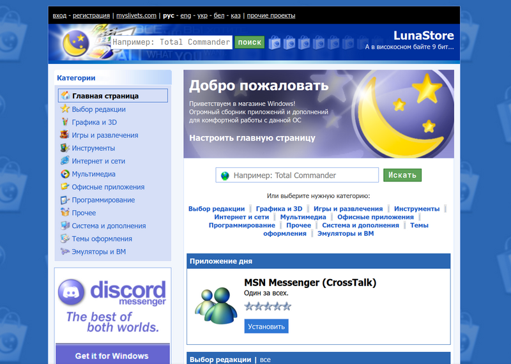The image size is (511, 364).
Task: Click the Категории sidebar heading
Action: [76, 78]
